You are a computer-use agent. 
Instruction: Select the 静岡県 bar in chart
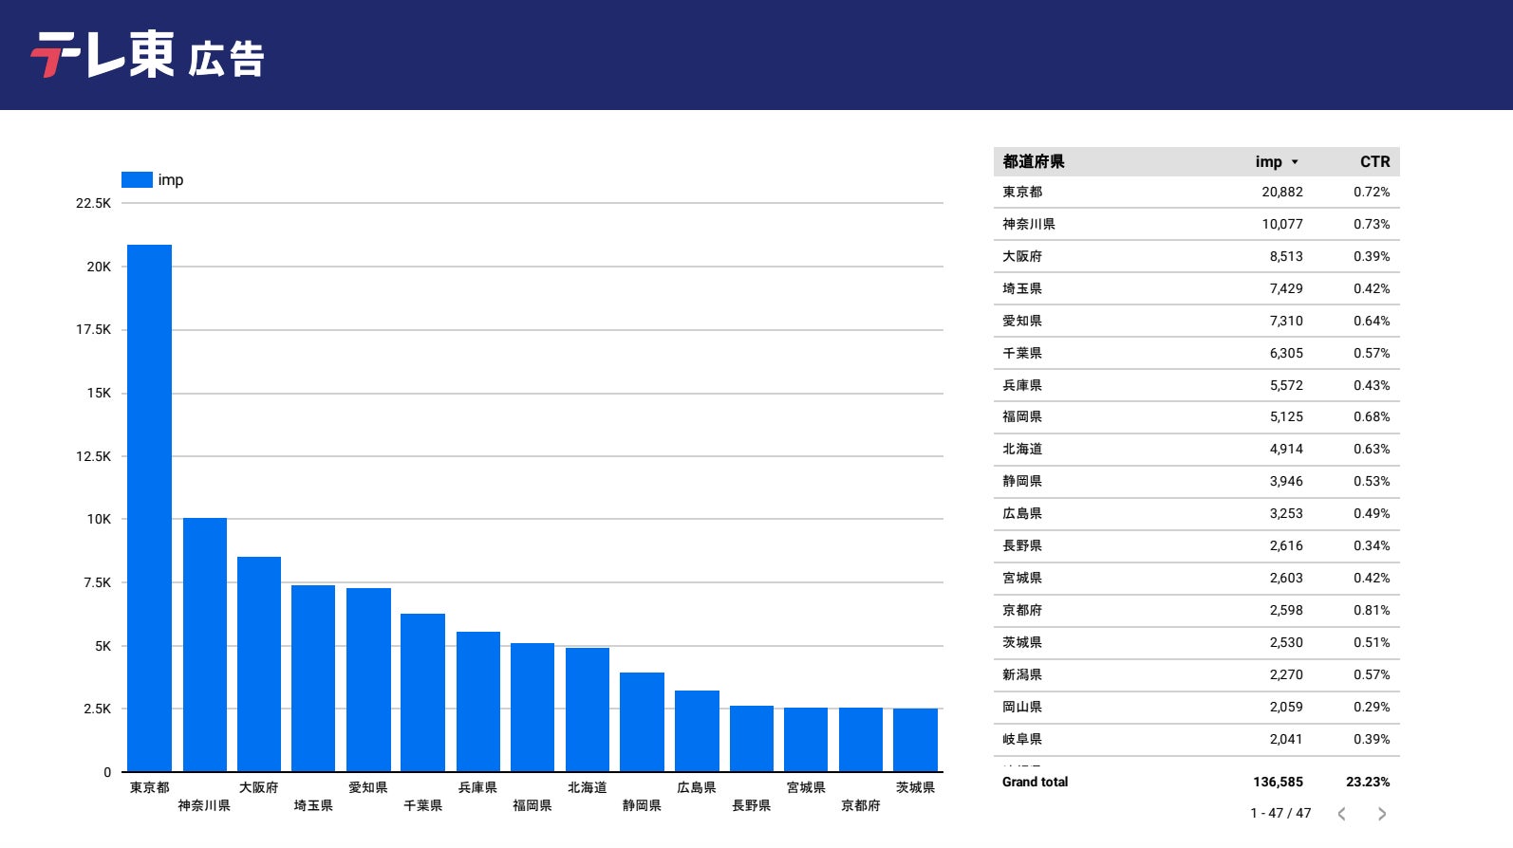(x=642, y=722)
